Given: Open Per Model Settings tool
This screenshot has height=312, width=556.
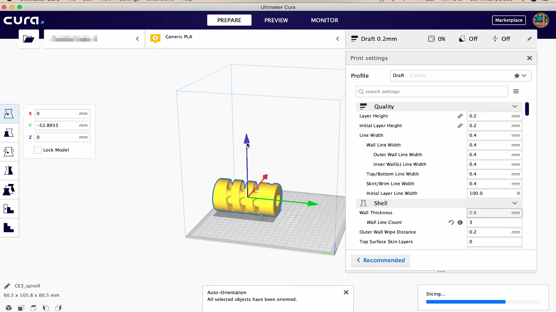Looking at the screenshot, I should (x=9, y=190).
